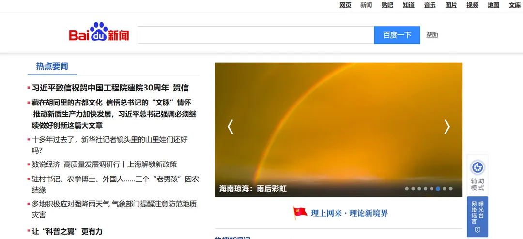
Task: Open article 藏在胡同里的古都文化
Action: pos(67,103)
